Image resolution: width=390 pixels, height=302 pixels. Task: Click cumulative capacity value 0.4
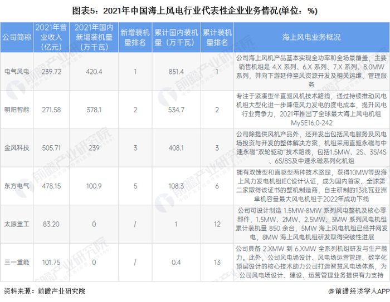(177, 263)
